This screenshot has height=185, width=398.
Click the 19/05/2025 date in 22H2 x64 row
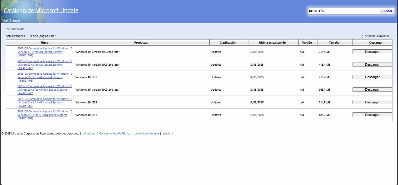(x=256, y=52)
